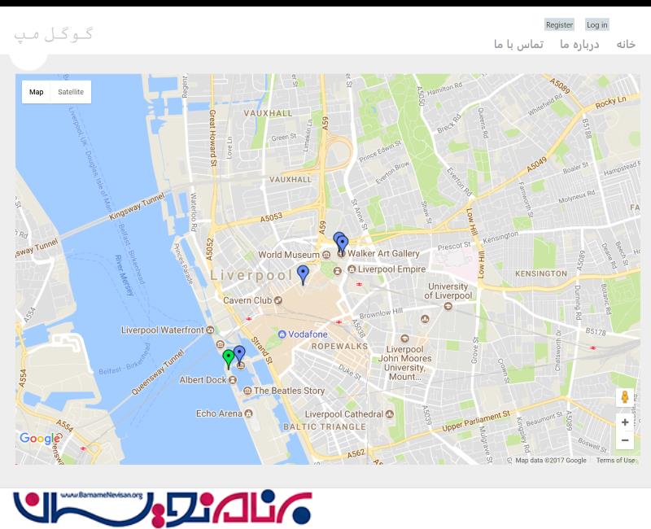
Task: Click The Beatles Story place icon
Action: (247, 391)
